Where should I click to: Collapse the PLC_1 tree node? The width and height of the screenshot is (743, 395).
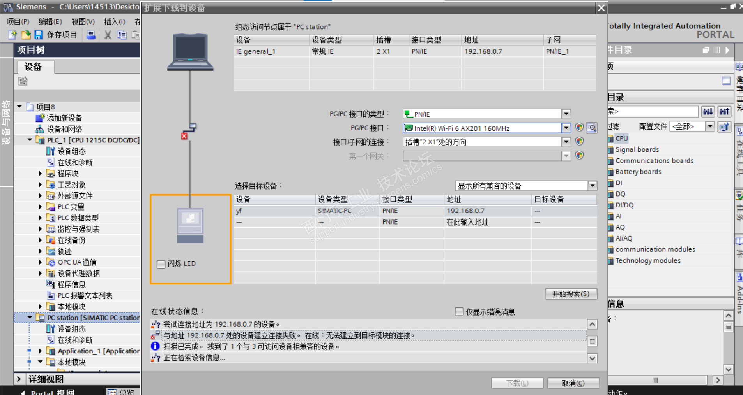pyautogui.click(x=30, y=140)
